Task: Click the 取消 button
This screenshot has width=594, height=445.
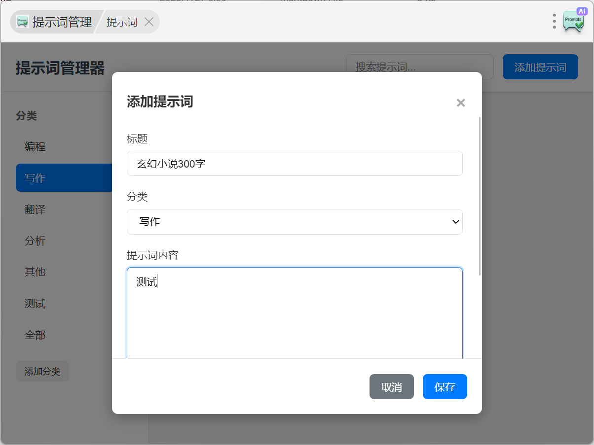Action: [x=392, y=387]
